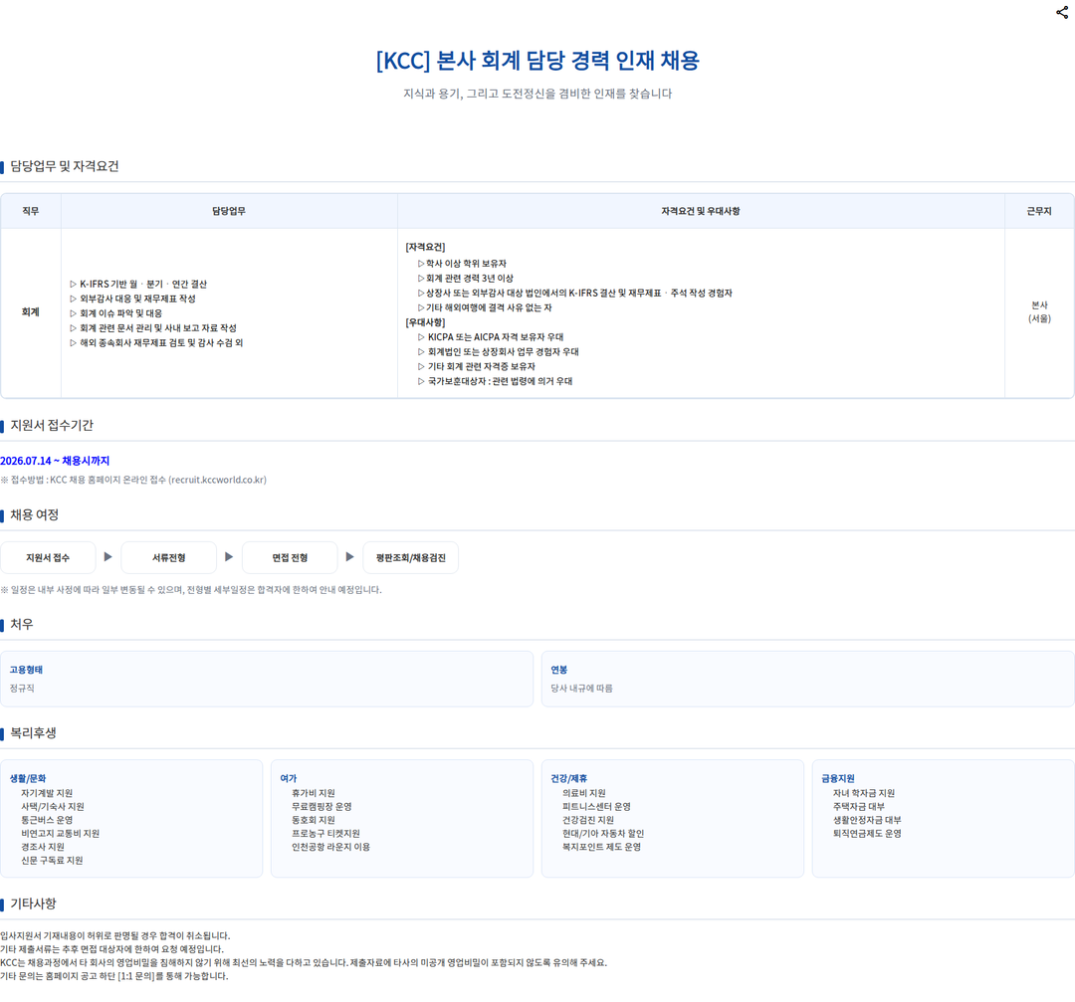Screen dimensions: 1075x1002
Task: Click 'KICPA 또는 AICPA 자격 보유자 우대' line
Action: pos(491,337)
